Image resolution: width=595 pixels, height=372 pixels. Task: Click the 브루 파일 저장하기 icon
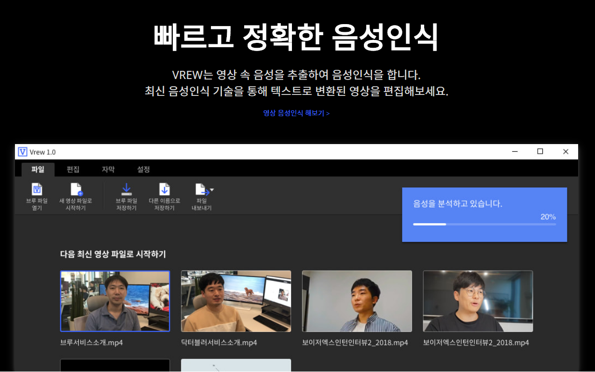coord(126,189)
